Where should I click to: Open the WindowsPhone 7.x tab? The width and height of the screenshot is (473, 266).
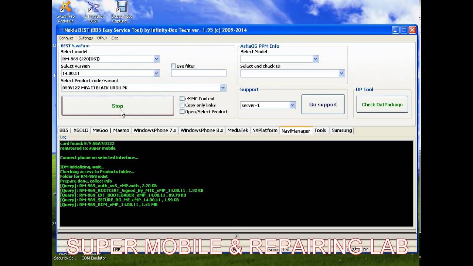[155, 130]
